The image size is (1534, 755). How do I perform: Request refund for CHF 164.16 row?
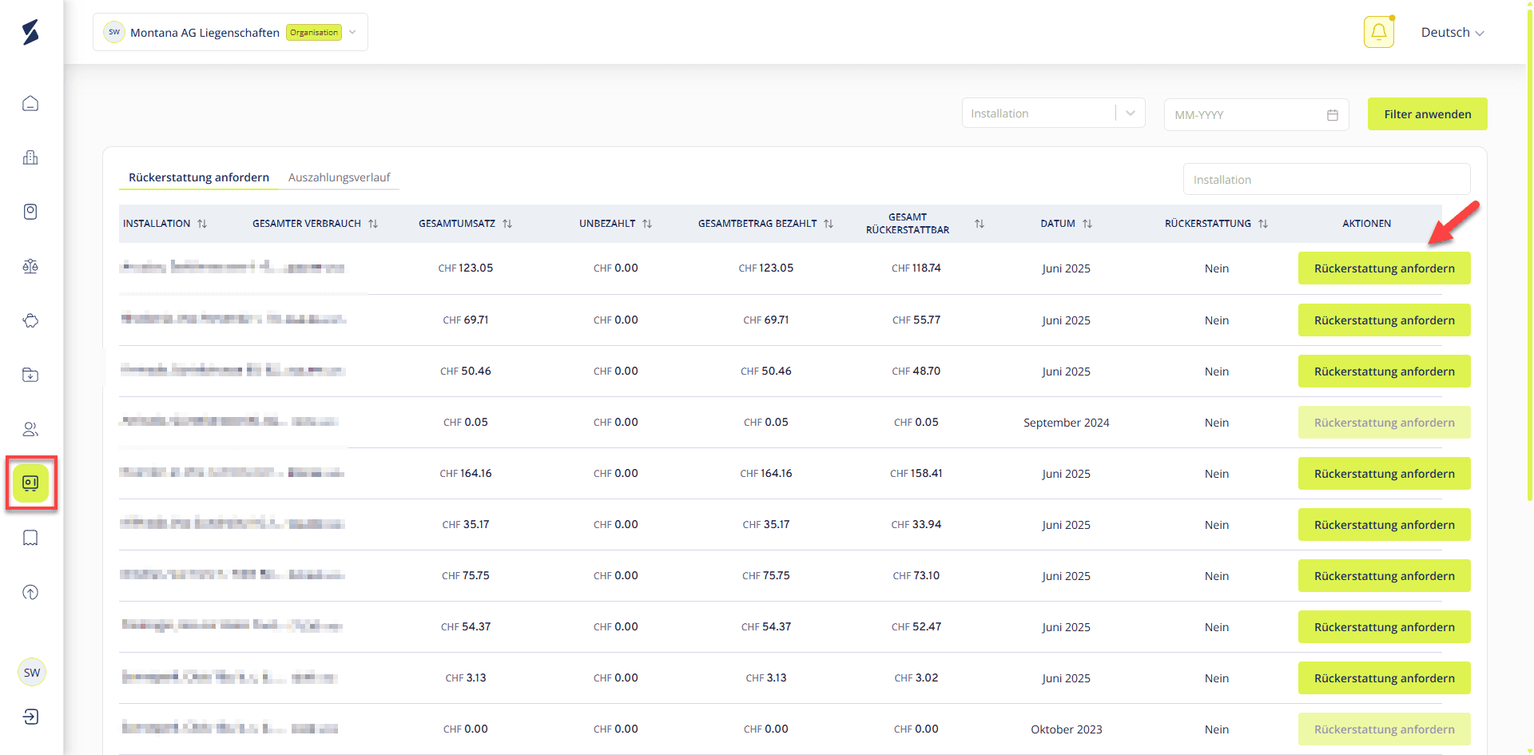1385,474
